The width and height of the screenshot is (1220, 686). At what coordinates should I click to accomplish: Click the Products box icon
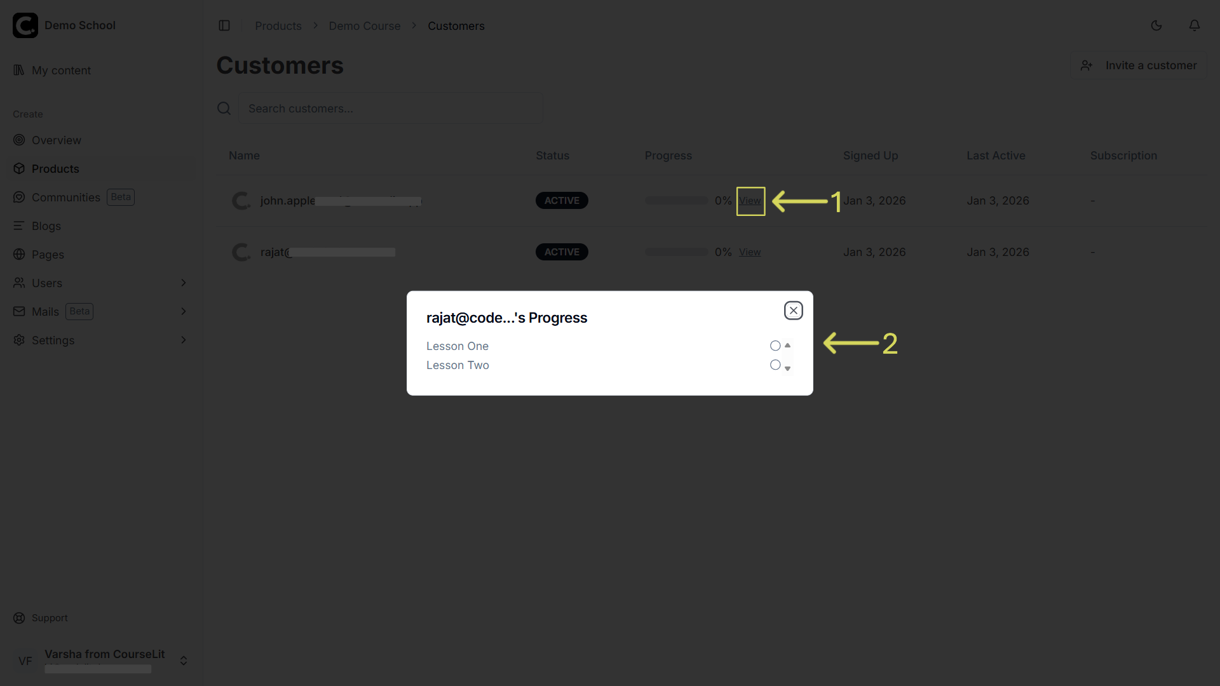18,168
